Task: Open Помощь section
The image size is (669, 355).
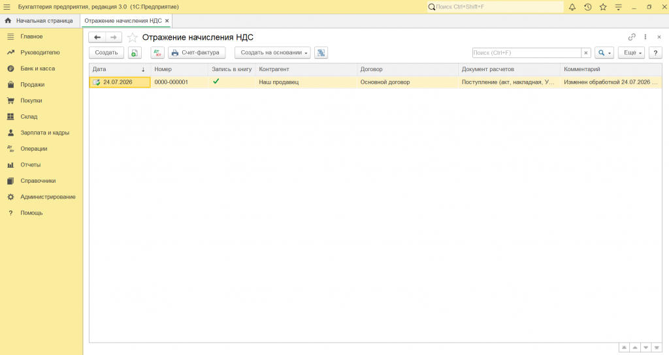Action: pos(31,213)
